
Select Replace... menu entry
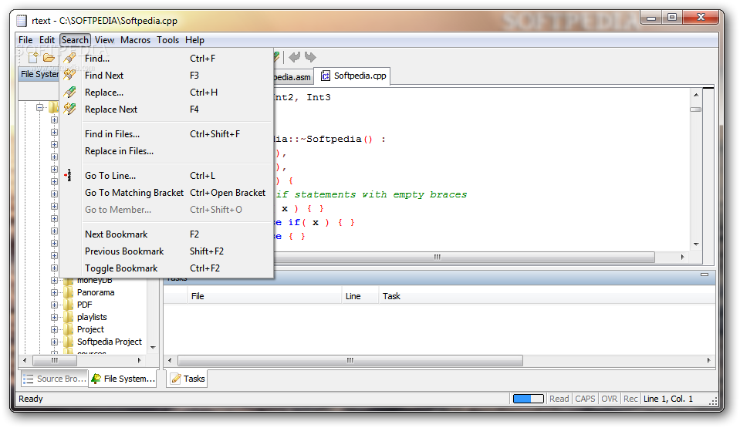point(167,93)
